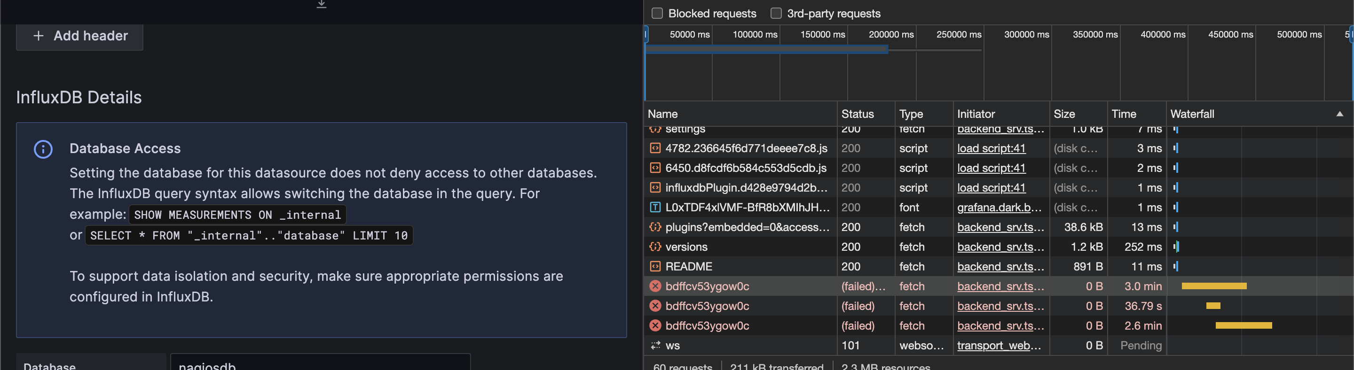1354x370 pixels.
Task: Tick the 3rd-party requests checkbox
Action: (x=776, y=14)
